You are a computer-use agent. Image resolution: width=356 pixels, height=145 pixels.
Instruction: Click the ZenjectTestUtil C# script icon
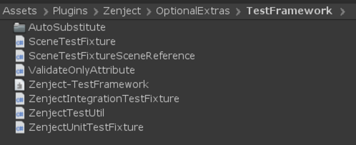coord(20,113)
